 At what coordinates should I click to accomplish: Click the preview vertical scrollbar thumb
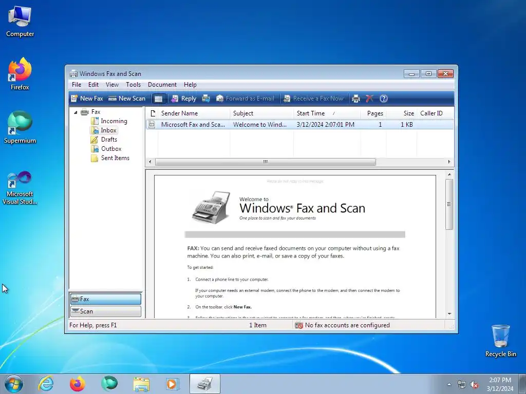click(x=449, y=204)
